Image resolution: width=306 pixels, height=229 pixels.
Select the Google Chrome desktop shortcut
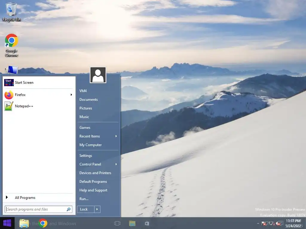click(x=11, y=45)
